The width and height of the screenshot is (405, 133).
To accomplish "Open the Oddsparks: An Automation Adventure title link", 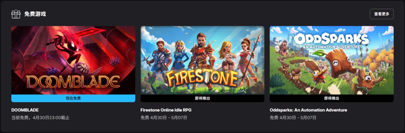I will tap(308, 110).
